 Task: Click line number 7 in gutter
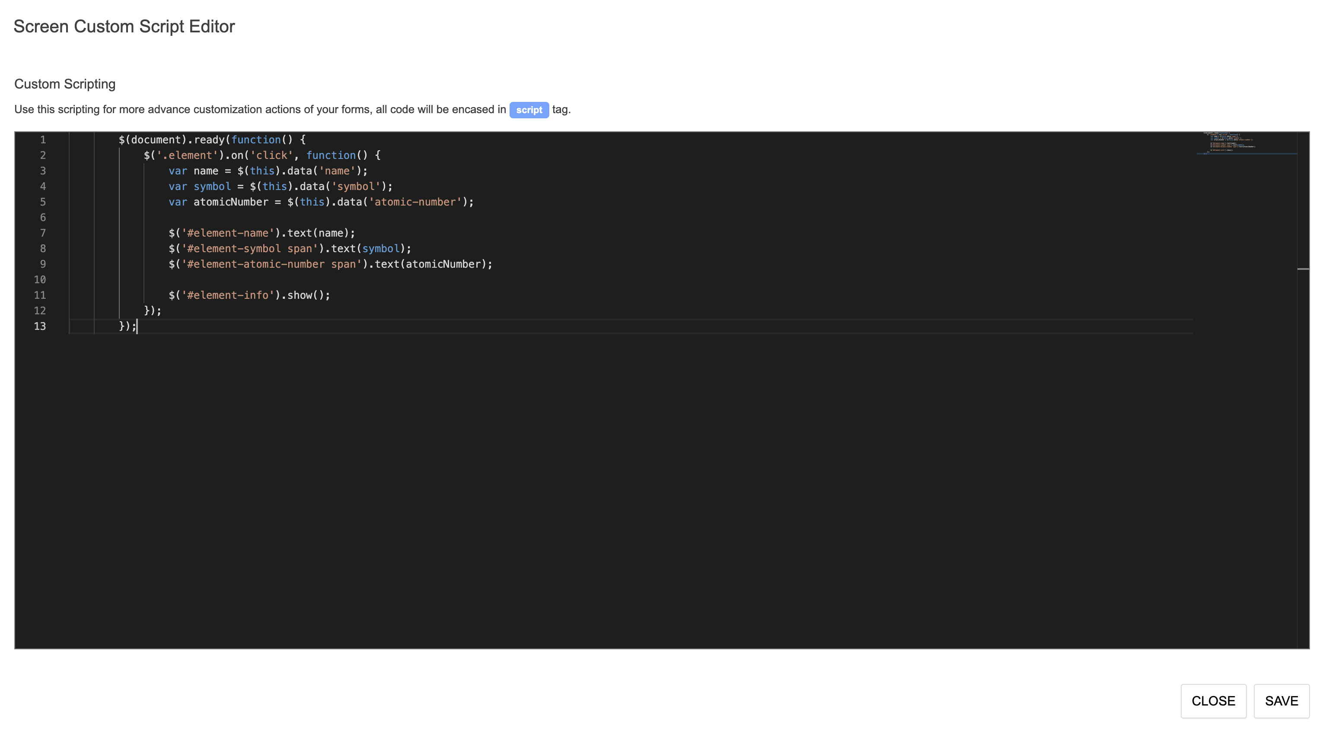point(43,233)
